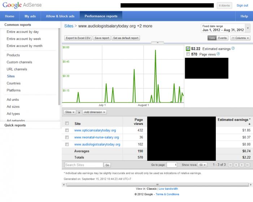The image size is (253, 202).
Task: Click the Google AdSense logo
Action: tap(22, 5)
